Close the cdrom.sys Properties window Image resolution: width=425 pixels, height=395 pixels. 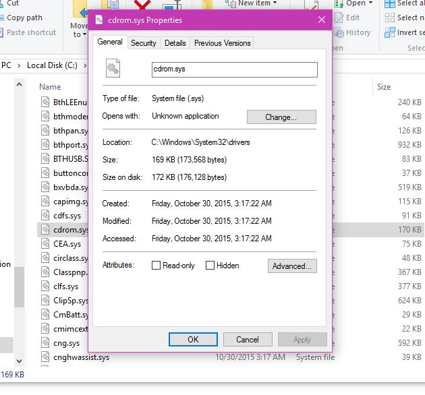[322, 20]
